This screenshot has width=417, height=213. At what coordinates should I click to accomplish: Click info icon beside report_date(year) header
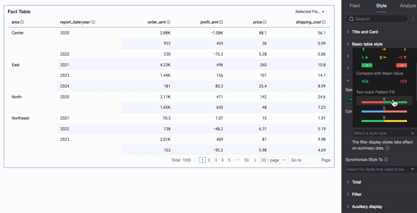tap(93, 22)
